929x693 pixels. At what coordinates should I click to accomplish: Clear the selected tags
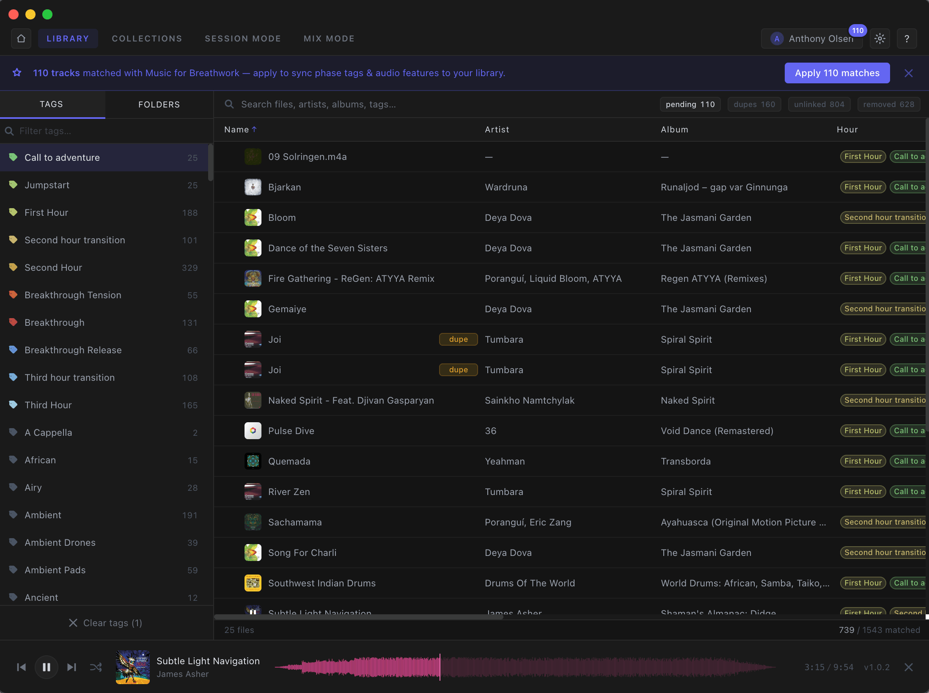point(105,623)
